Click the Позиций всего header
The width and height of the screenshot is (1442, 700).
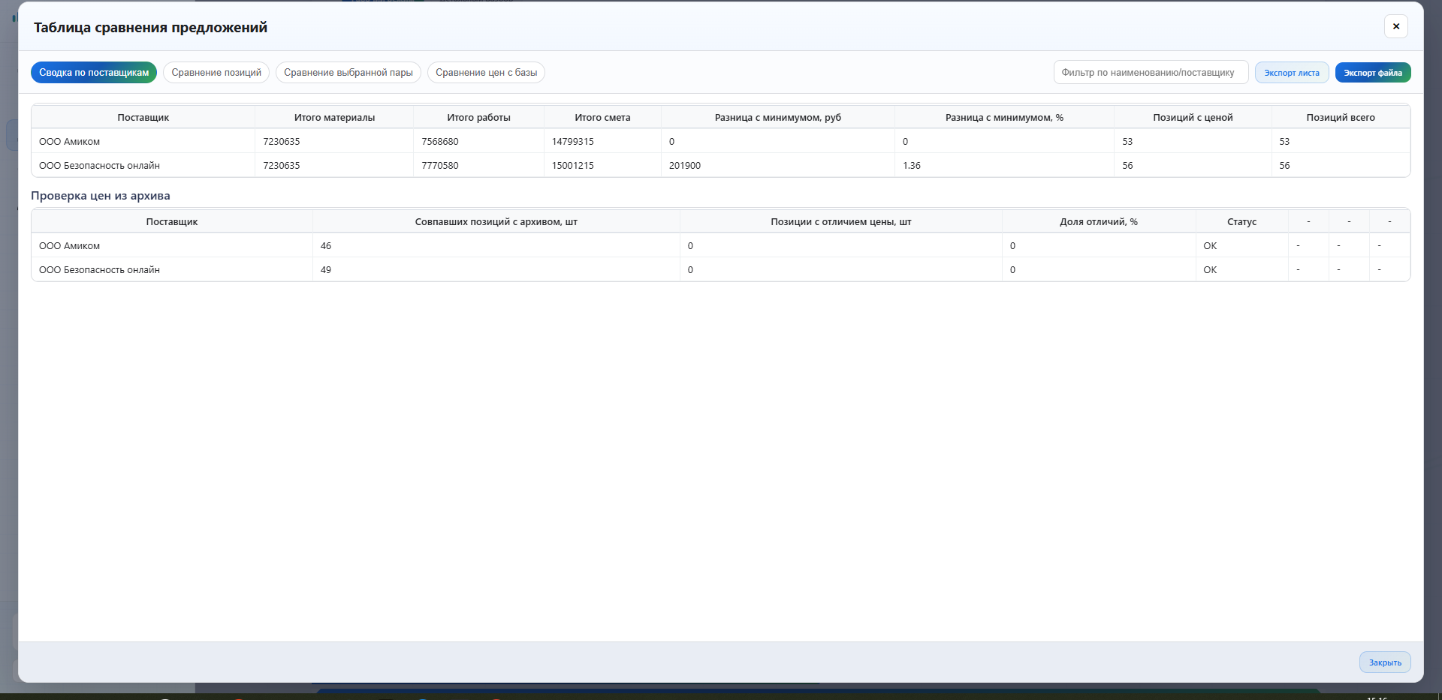pos(1341,118)
